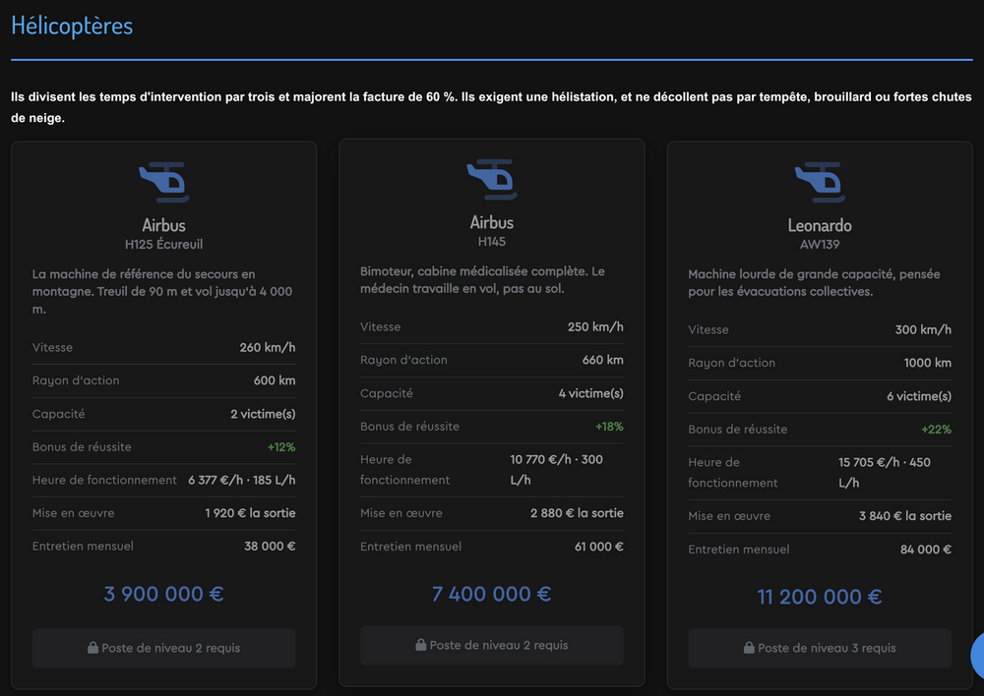The image size is (984, 696).
Task: Click the 660 km range value
Action: [602, 360]
